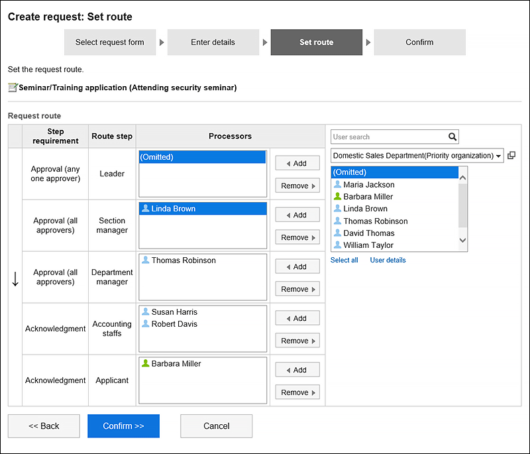The width and height of the screenshot is (530, 454).
Task: Click Remove for the Department manager step
Action: [297, 289]
